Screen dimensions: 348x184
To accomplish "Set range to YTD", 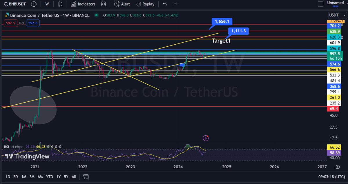I will (x=50, y=176).
